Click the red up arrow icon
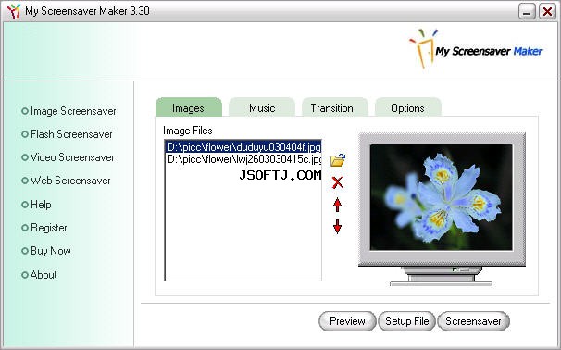Viewport: 561px width, 350px height. 337,205
